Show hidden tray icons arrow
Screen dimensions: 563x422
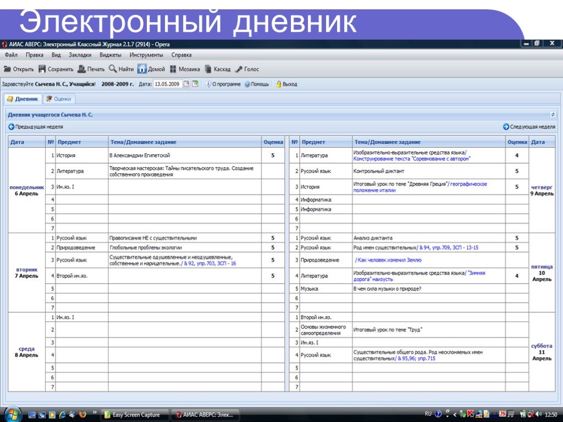(x=455, y=414)
